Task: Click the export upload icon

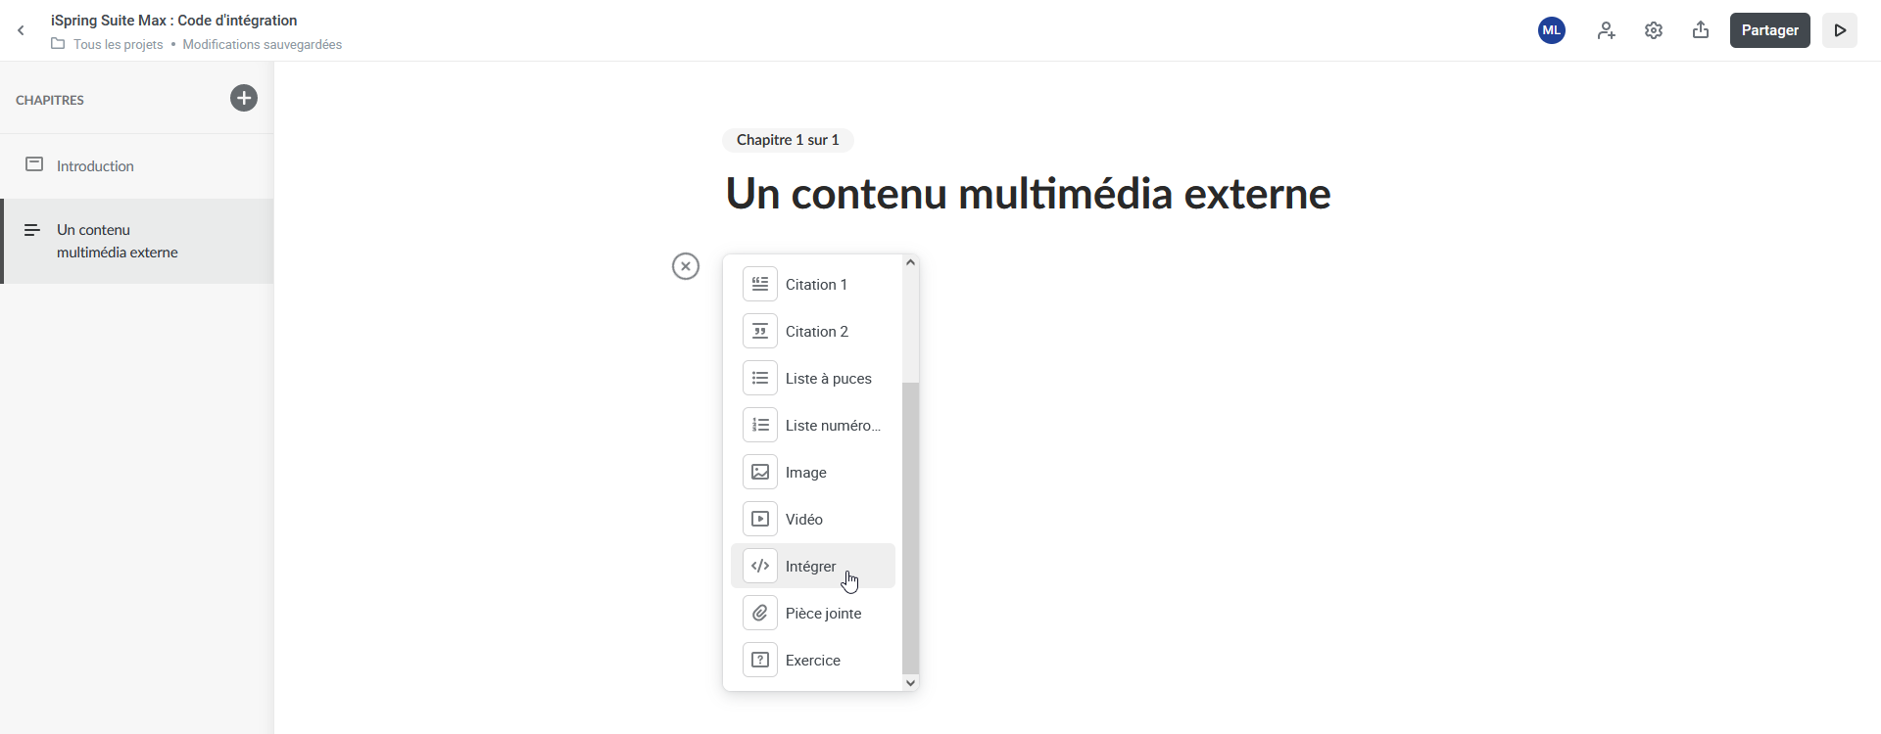Action: (1701, 30)
